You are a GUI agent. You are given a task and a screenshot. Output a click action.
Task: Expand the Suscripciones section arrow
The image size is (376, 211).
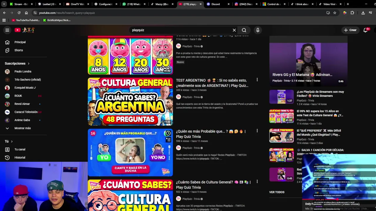[x=28, y=64]
